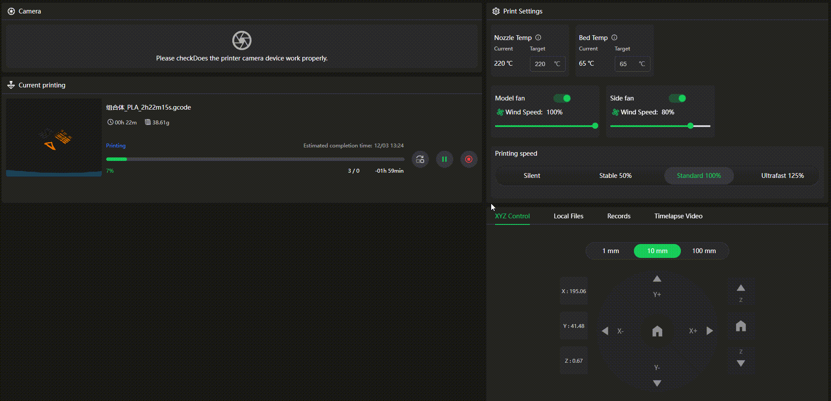Click the nozzle target temperature field
The height and width of the screenshot is (401, 831).
[x=543, y=64]
